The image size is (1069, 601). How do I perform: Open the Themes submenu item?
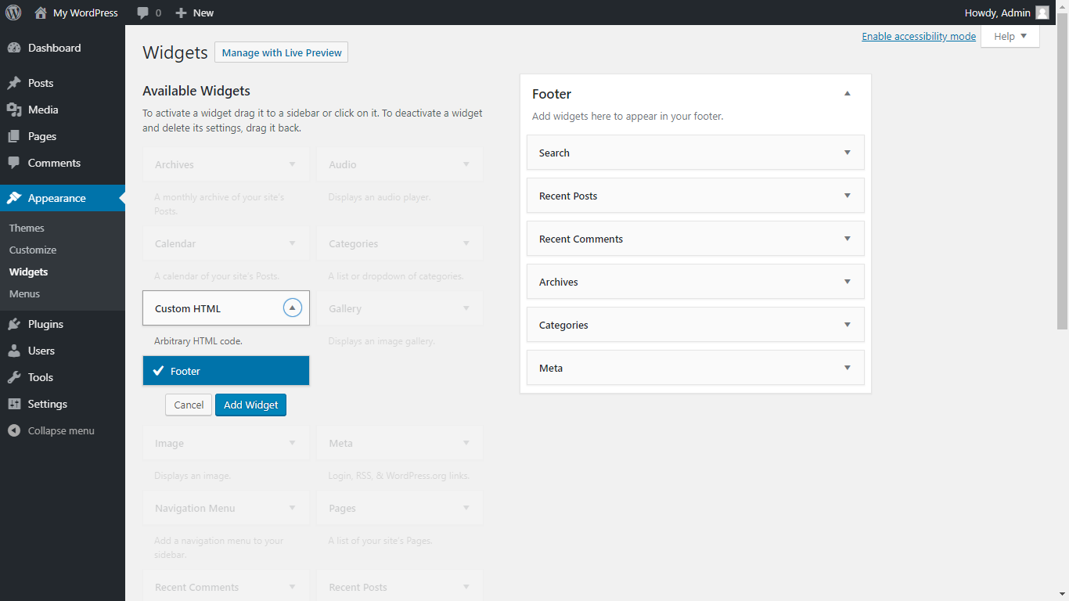27,228
